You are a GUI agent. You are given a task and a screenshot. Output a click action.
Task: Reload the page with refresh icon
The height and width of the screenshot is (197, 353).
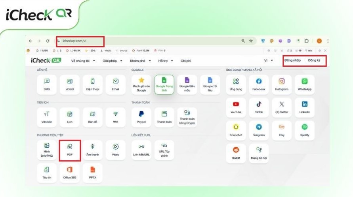tap(48, 41)
